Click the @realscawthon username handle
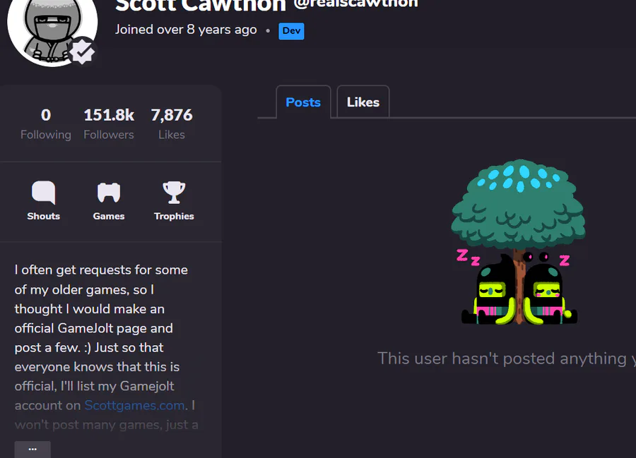Viewport: 636px width, 458px height. 355,4
